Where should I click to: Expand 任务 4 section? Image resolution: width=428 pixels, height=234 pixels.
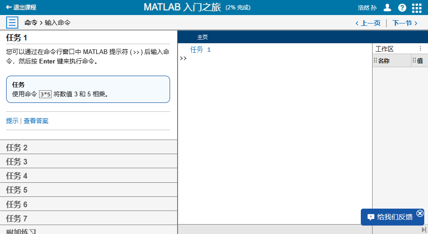[88, 176]
